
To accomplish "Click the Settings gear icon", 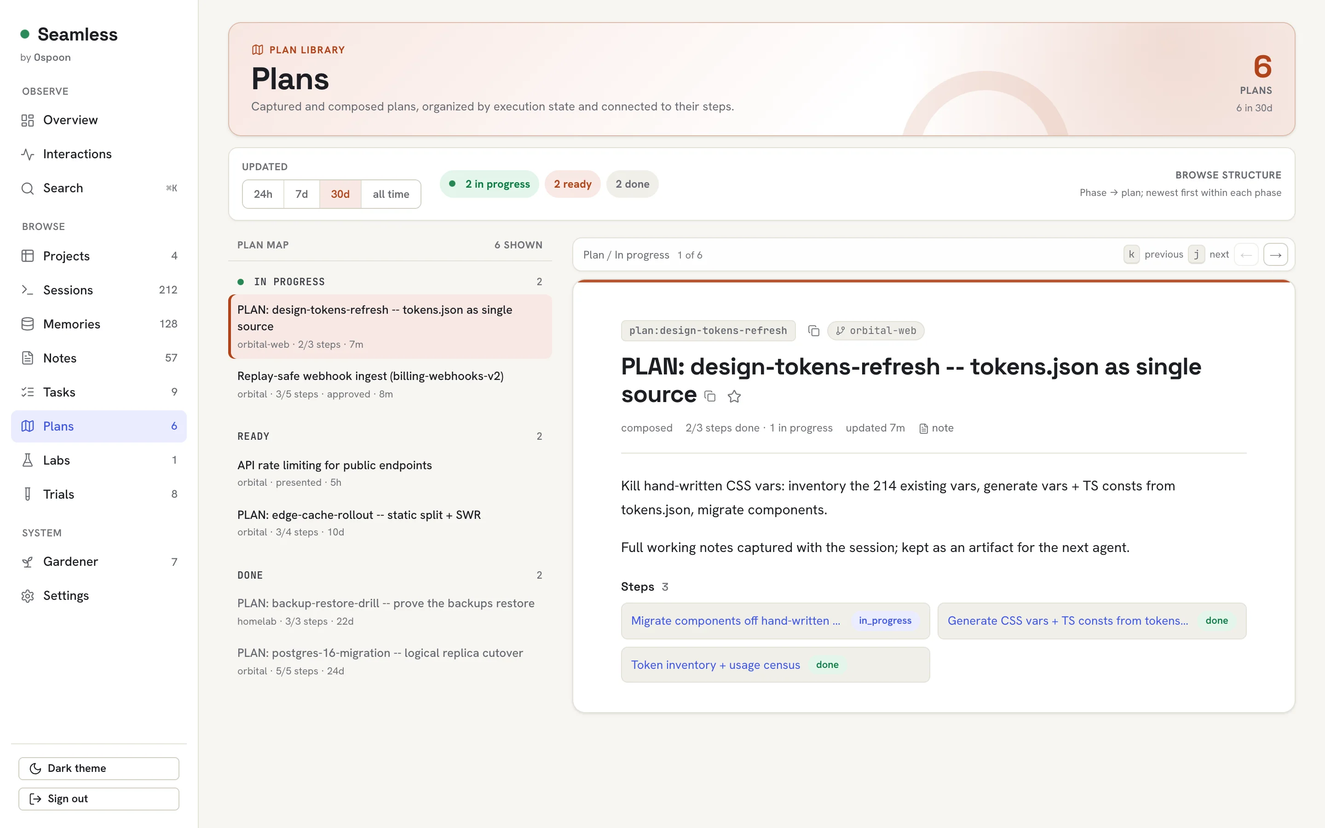I will pos(28,596).
